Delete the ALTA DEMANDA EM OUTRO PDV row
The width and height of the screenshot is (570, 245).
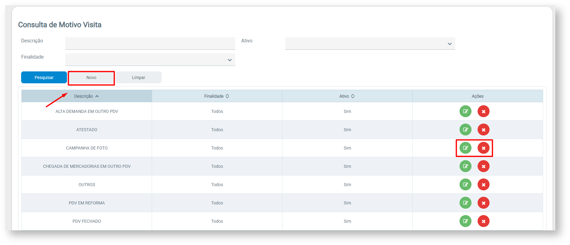pos(483,111)
